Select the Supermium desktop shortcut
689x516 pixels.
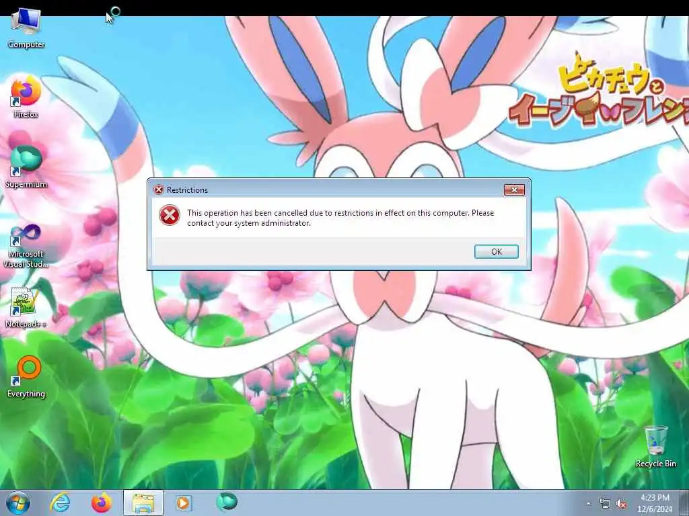tap(26, 167)
